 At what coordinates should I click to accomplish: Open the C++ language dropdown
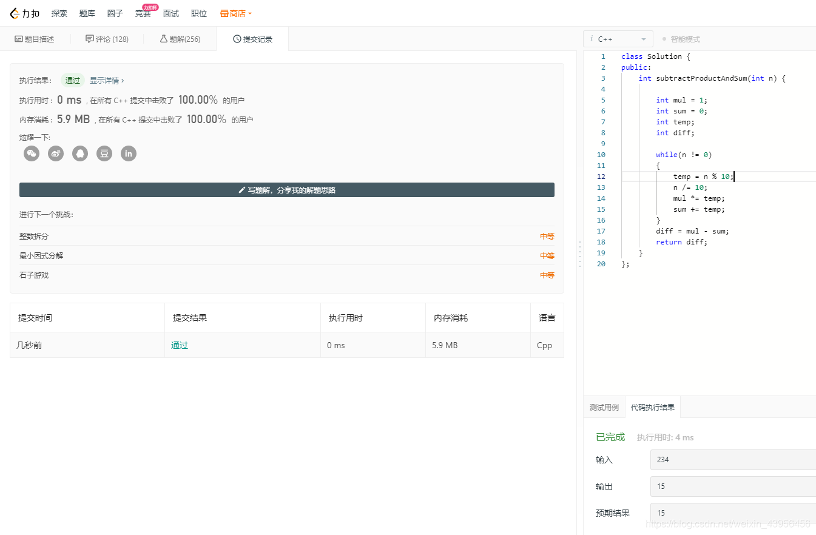[x=618, y=39]
